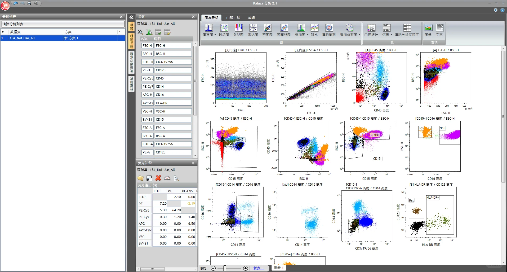Click the red X delete compensation icon
The height and width of the screenshot is (272, 507).
point(158,178)
